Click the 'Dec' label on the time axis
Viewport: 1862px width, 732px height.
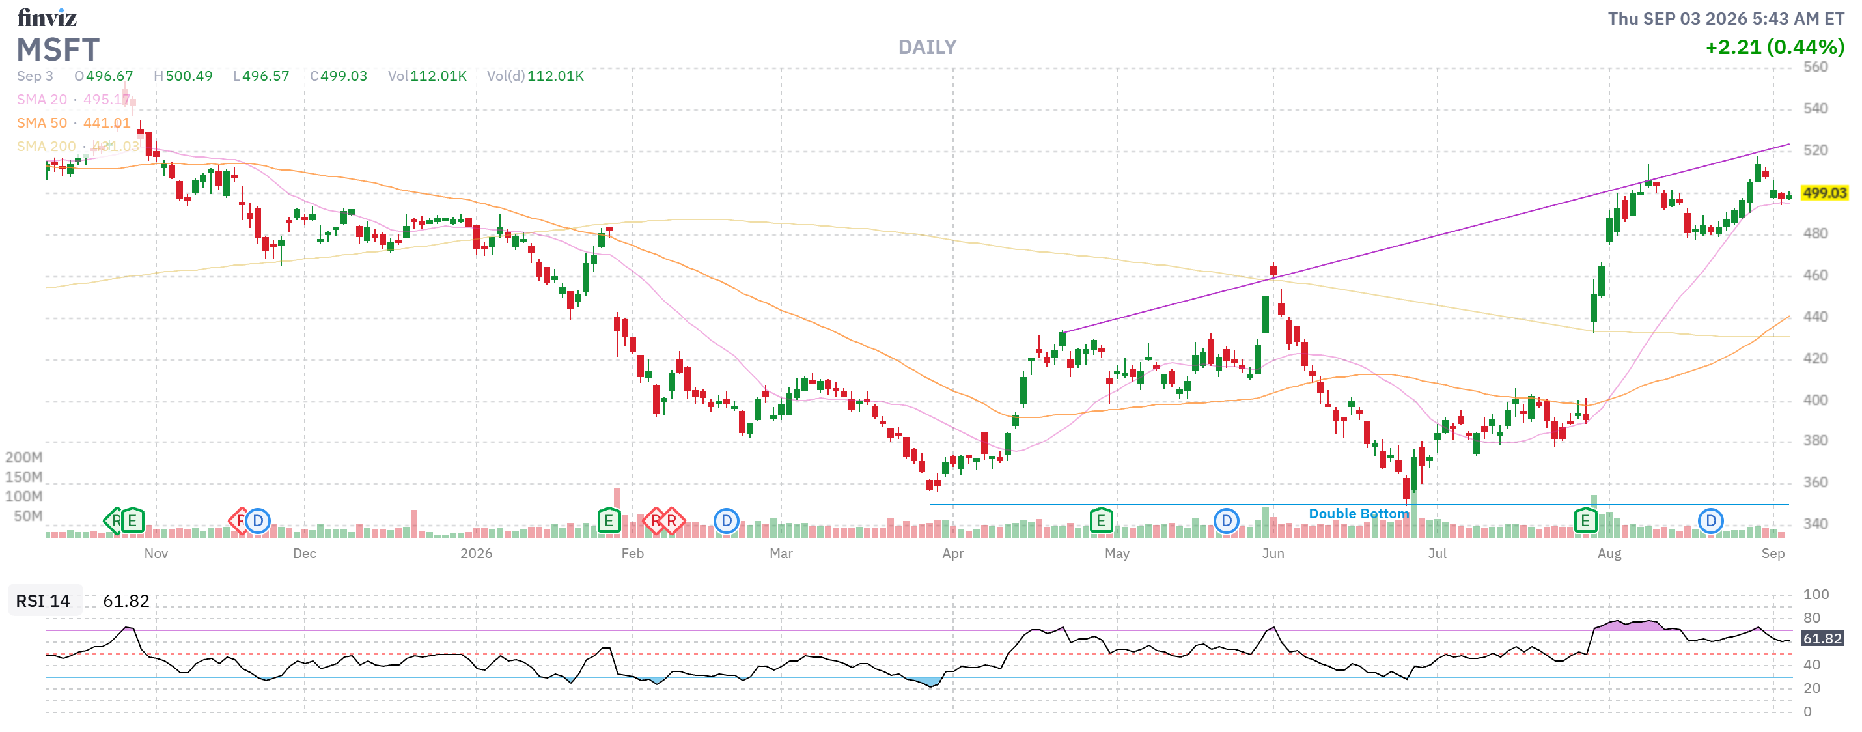[x=304, y=554]
